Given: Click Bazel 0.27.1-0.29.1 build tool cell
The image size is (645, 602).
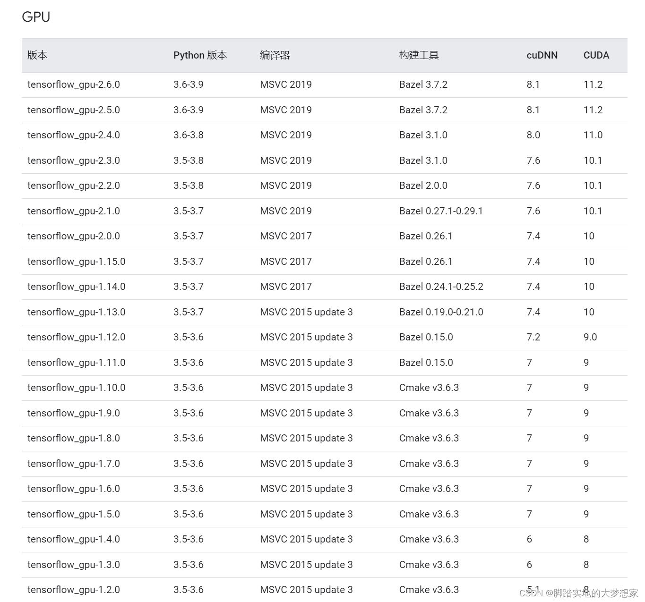Looking at the screenshot, I should 441,211.
